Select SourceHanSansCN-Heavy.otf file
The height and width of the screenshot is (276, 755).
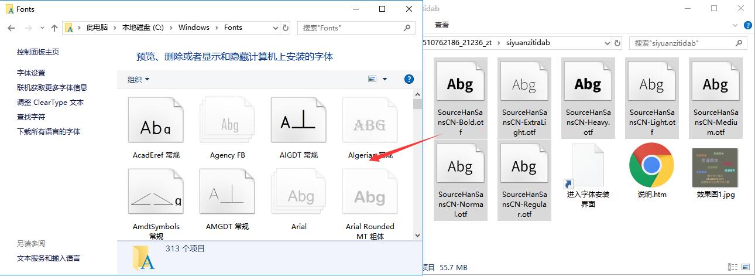[x=588, y=85]
